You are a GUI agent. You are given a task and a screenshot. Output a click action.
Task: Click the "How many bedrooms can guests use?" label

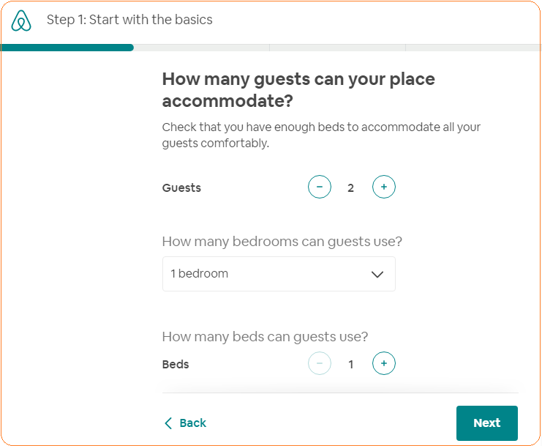pos(282,241)
